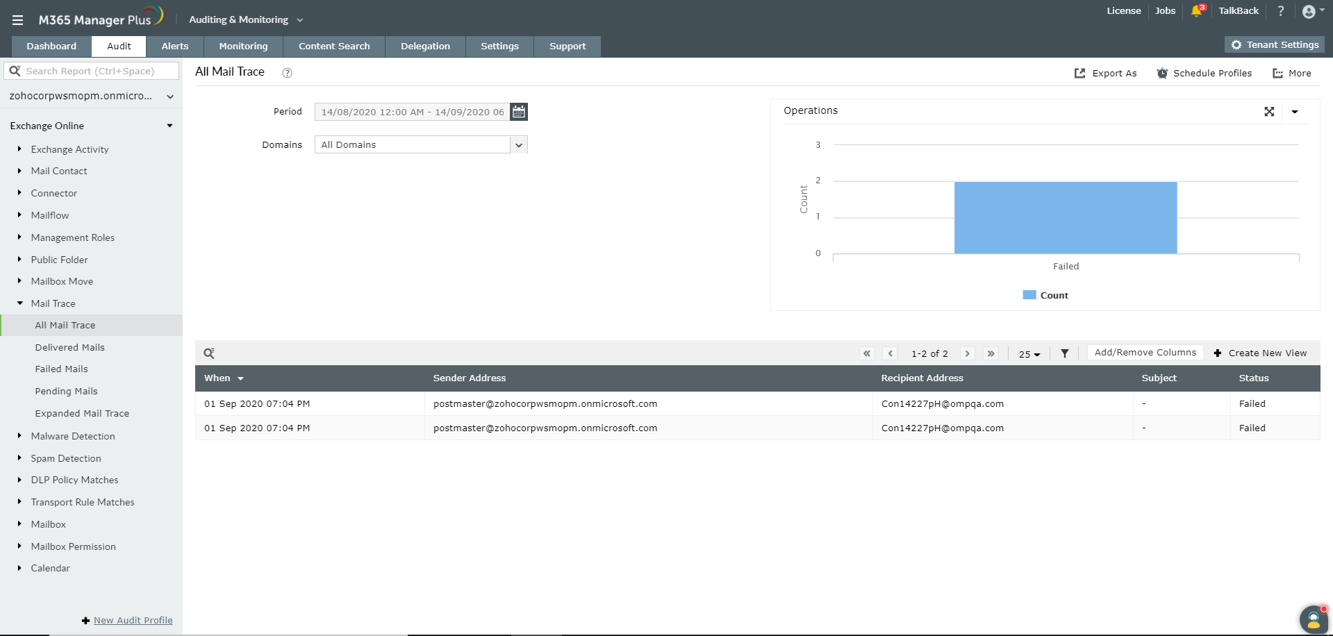This screenshot has height=636, width=1333.
Task: Focus the Search Report input field
Action: (92, 71)
